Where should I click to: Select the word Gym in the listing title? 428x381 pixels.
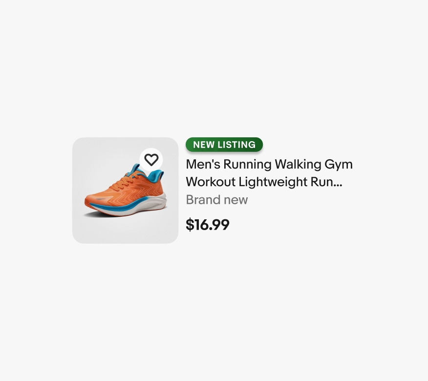click(339, 165)
